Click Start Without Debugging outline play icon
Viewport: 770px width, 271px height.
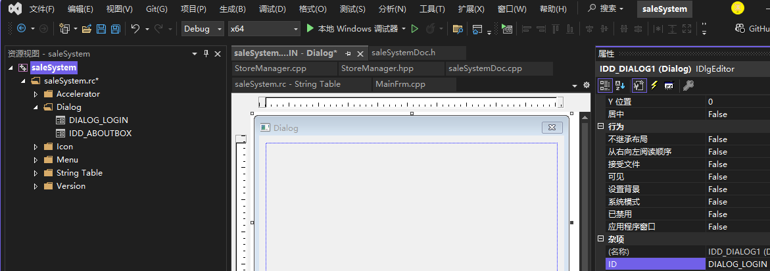click(414, 29)
